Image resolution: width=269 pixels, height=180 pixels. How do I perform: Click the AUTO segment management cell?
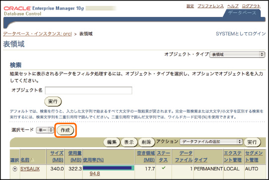click(252, 169)
